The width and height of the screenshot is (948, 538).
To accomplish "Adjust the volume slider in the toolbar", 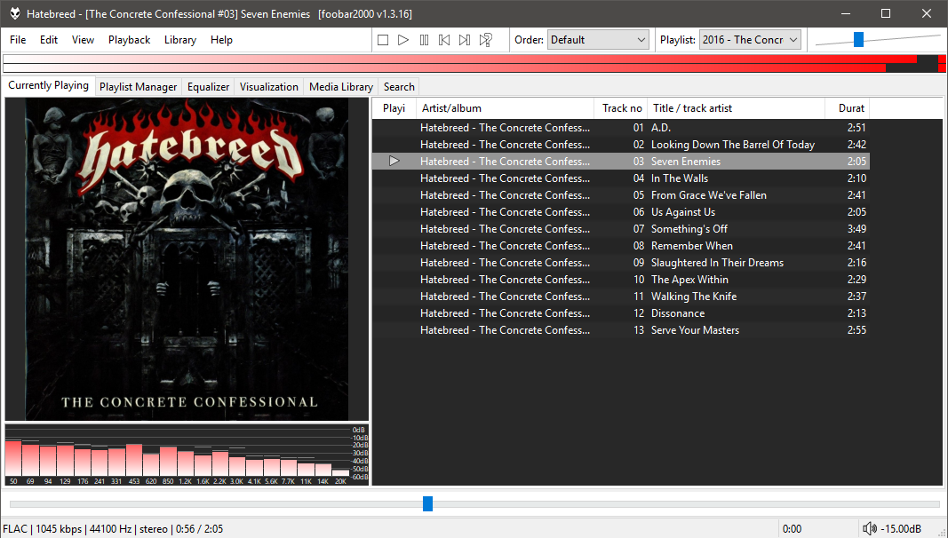I will click(x=858, y=40).
